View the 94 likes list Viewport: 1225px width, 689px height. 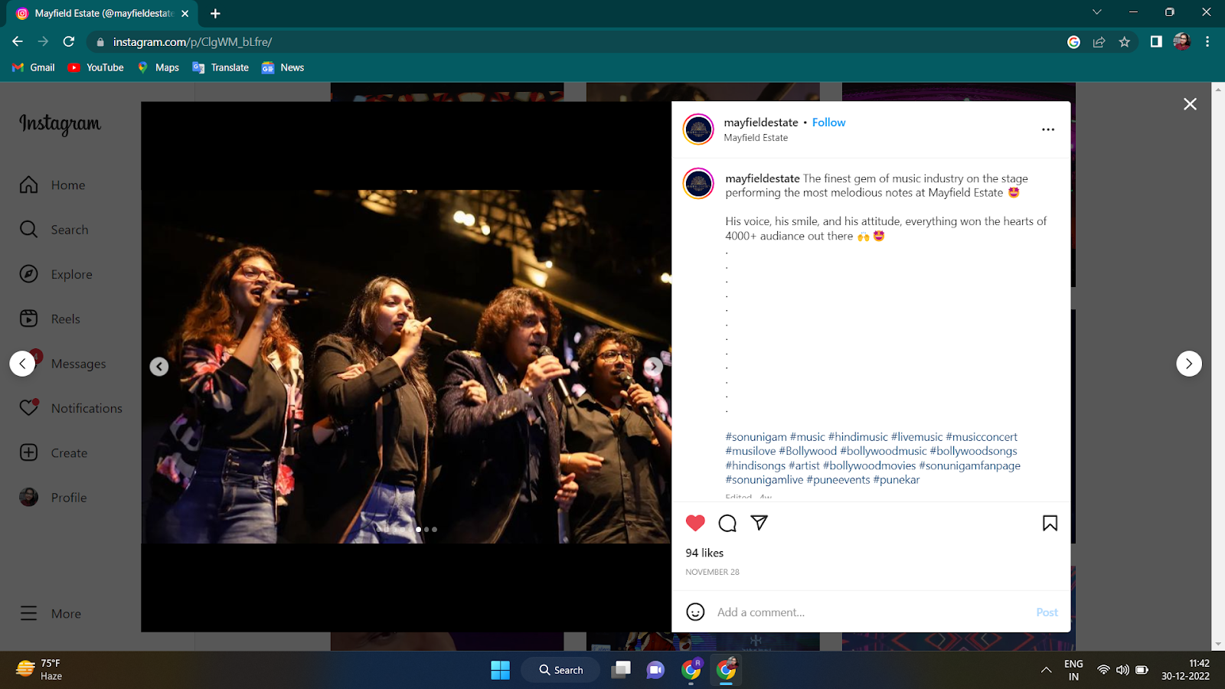pyautogui.click(x=704, y=553)
